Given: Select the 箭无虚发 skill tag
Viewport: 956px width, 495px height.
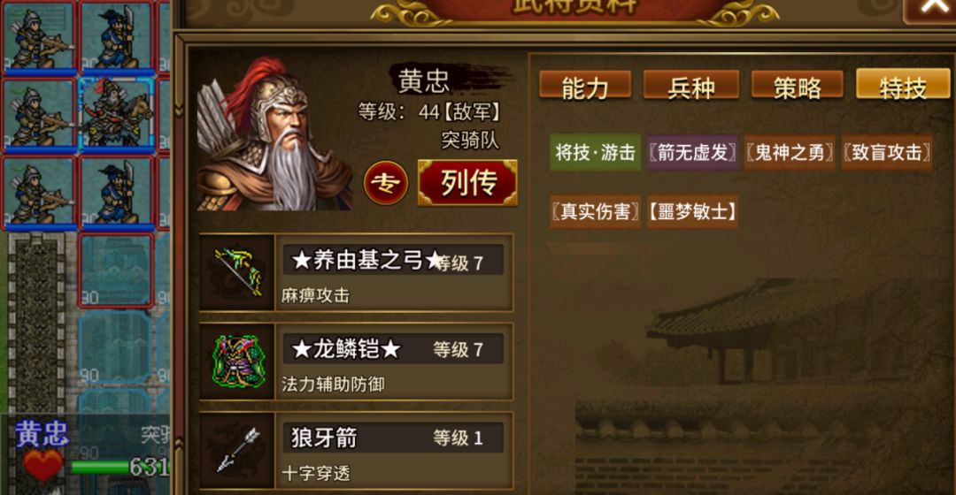Looking at the screenshot, I should (692, 152).
